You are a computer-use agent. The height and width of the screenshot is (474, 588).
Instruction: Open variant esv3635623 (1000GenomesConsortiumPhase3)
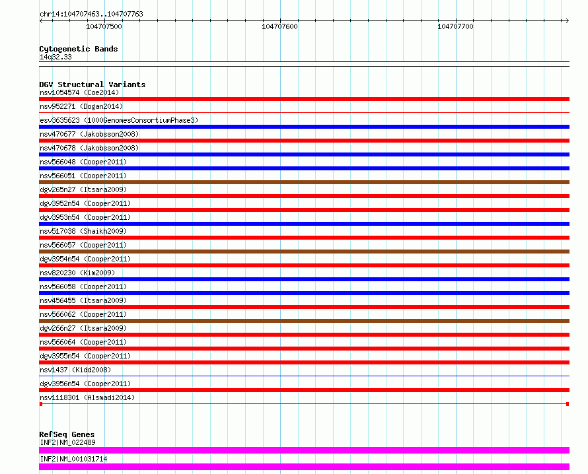click(119, 120)
